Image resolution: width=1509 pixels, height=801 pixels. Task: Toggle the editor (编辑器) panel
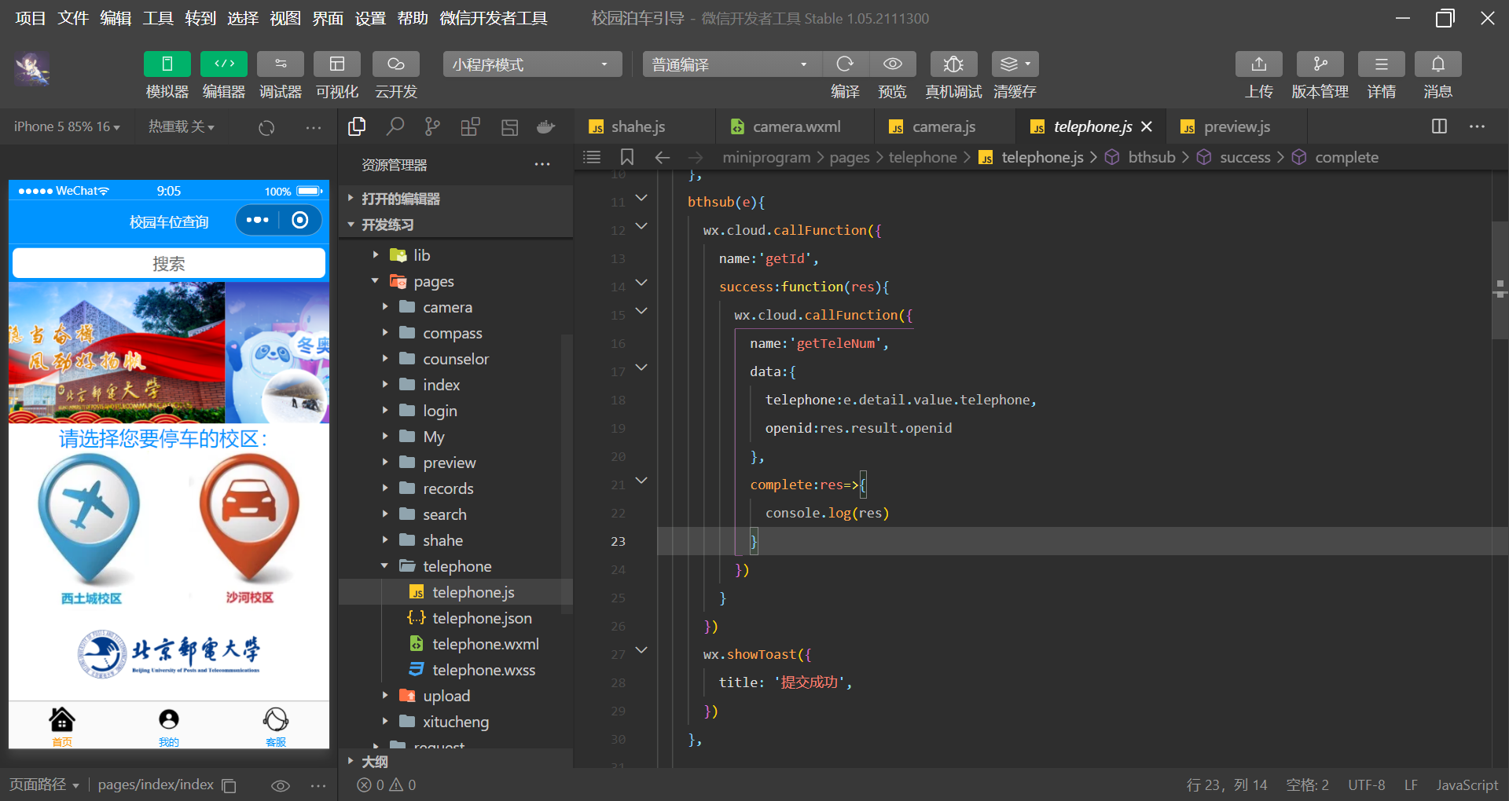(224, 64)
